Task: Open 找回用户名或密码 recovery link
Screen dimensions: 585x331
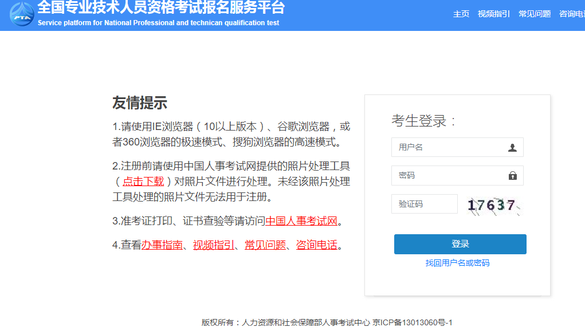Action: coord(457,263)
